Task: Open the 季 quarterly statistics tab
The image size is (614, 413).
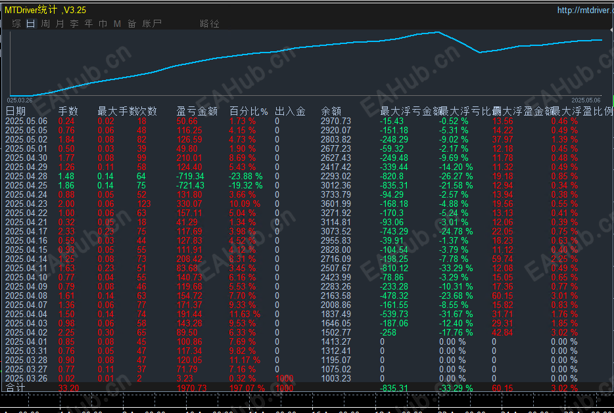Action: [74, 24]
